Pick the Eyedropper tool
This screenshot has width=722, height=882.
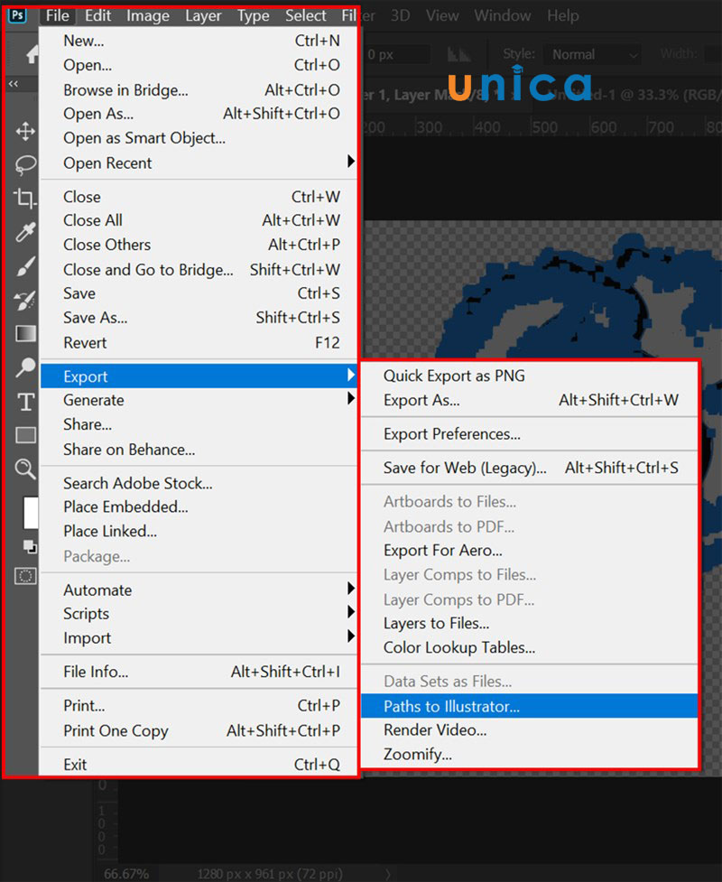point(25,232)
